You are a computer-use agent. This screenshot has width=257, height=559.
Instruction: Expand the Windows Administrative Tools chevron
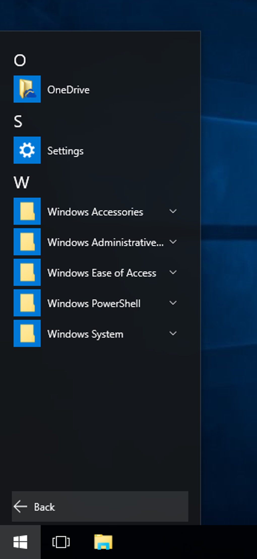coord(173,242)
